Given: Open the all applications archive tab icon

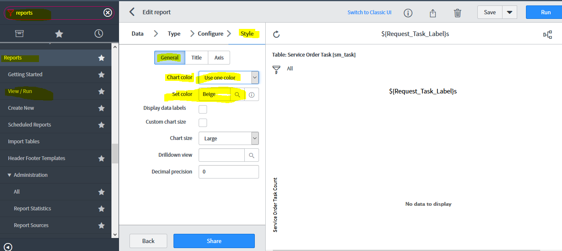Looking at the screenshot, I should point(19,34).
